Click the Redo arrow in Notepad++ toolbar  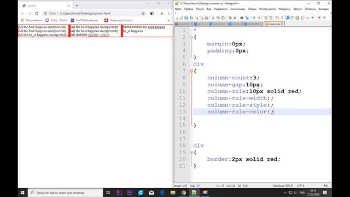pyautogui.click(x=235, y=18)
